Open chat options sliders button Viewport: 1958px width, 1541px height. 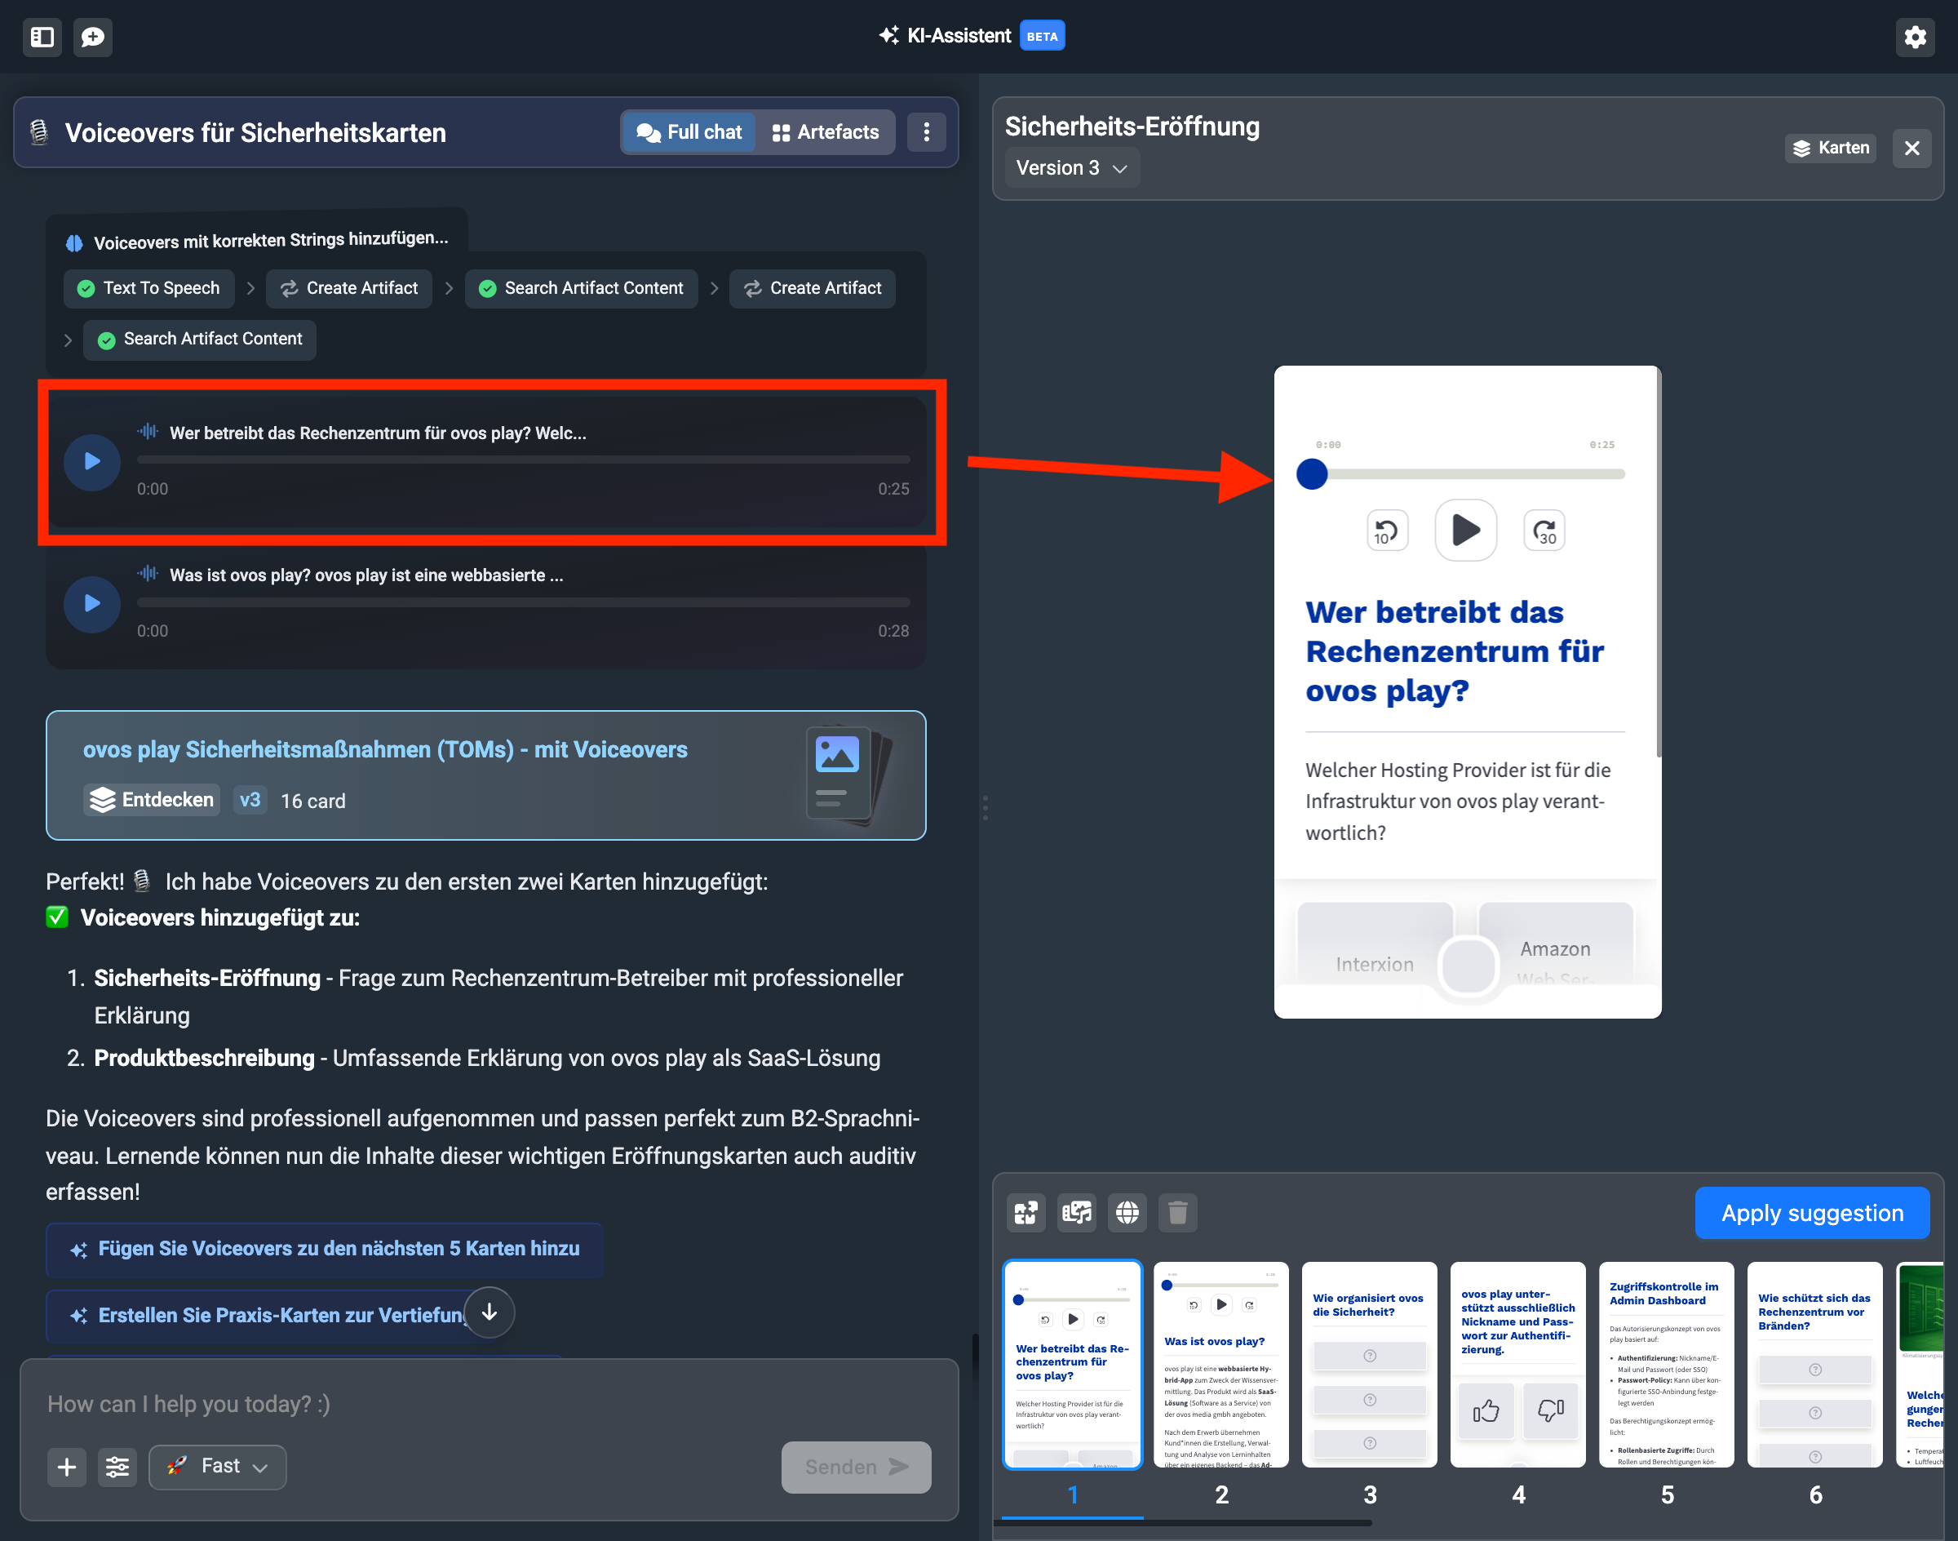point(117,1467)
